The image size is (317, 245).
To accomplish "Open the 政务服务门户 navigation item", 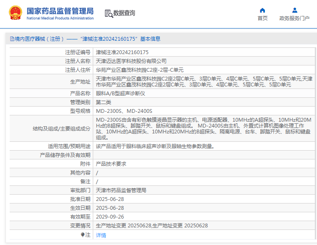I will [294, 18].
